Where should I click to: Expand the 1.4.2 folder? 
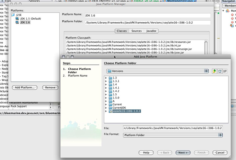(x=106, y=91)
